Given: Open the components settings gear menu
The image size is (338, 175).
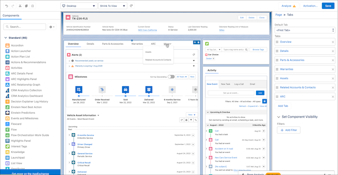Looking at the screenshot, I should [52, 27].
